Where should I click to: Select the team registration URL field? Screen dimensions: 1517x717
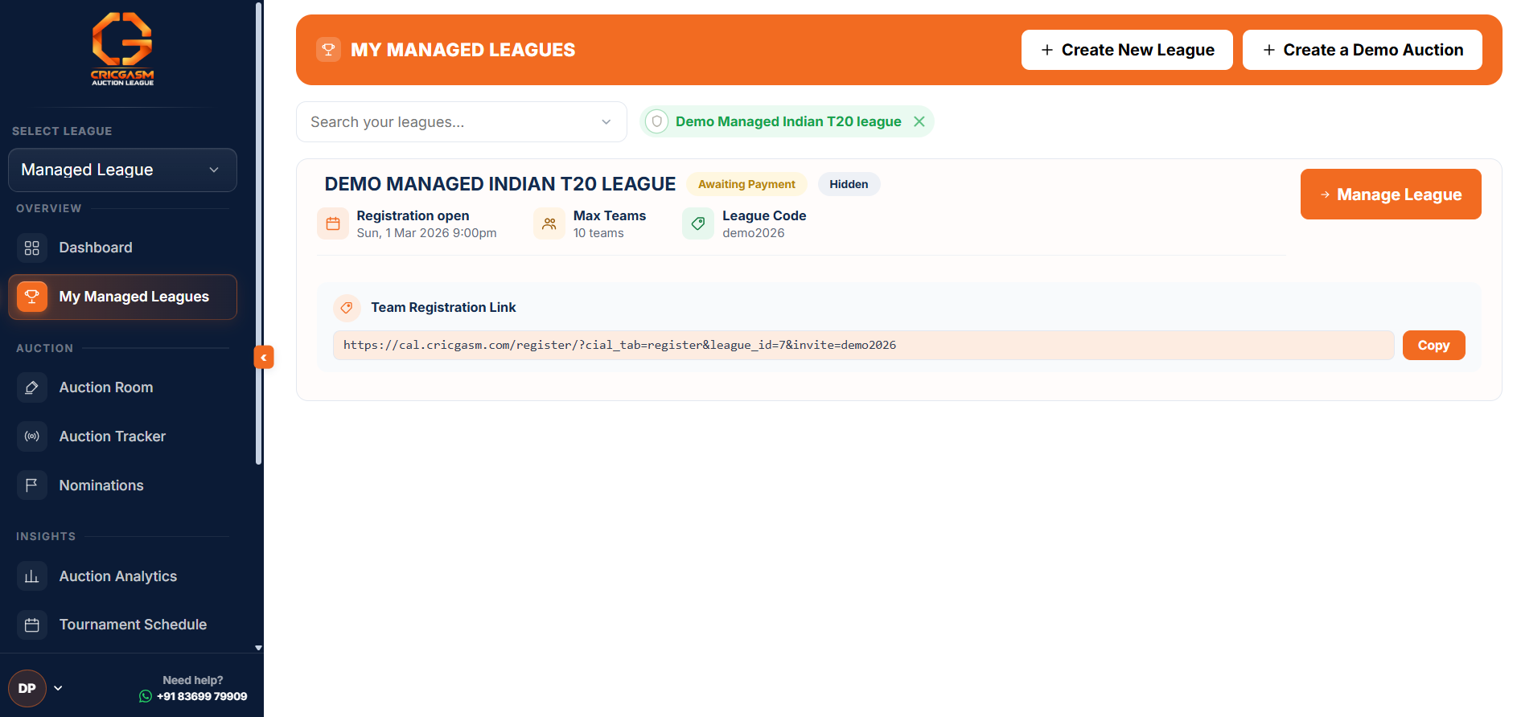click(864, 345)
